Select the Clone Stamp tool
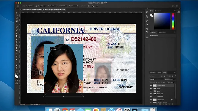The image size is (198, 111). tap(16, 36)
